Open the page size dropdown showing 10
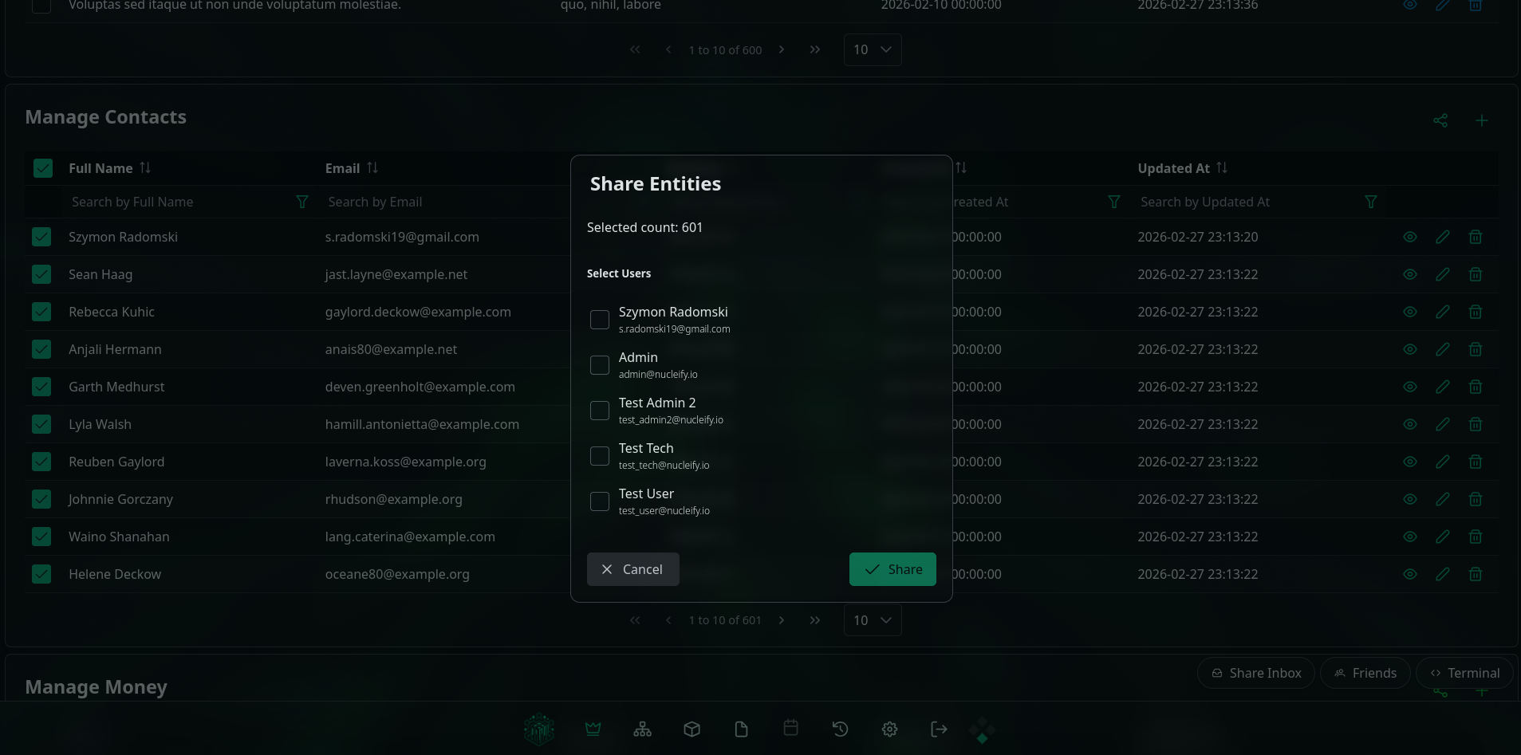Viewport: 1521px width, 755px height. point(872,619)
